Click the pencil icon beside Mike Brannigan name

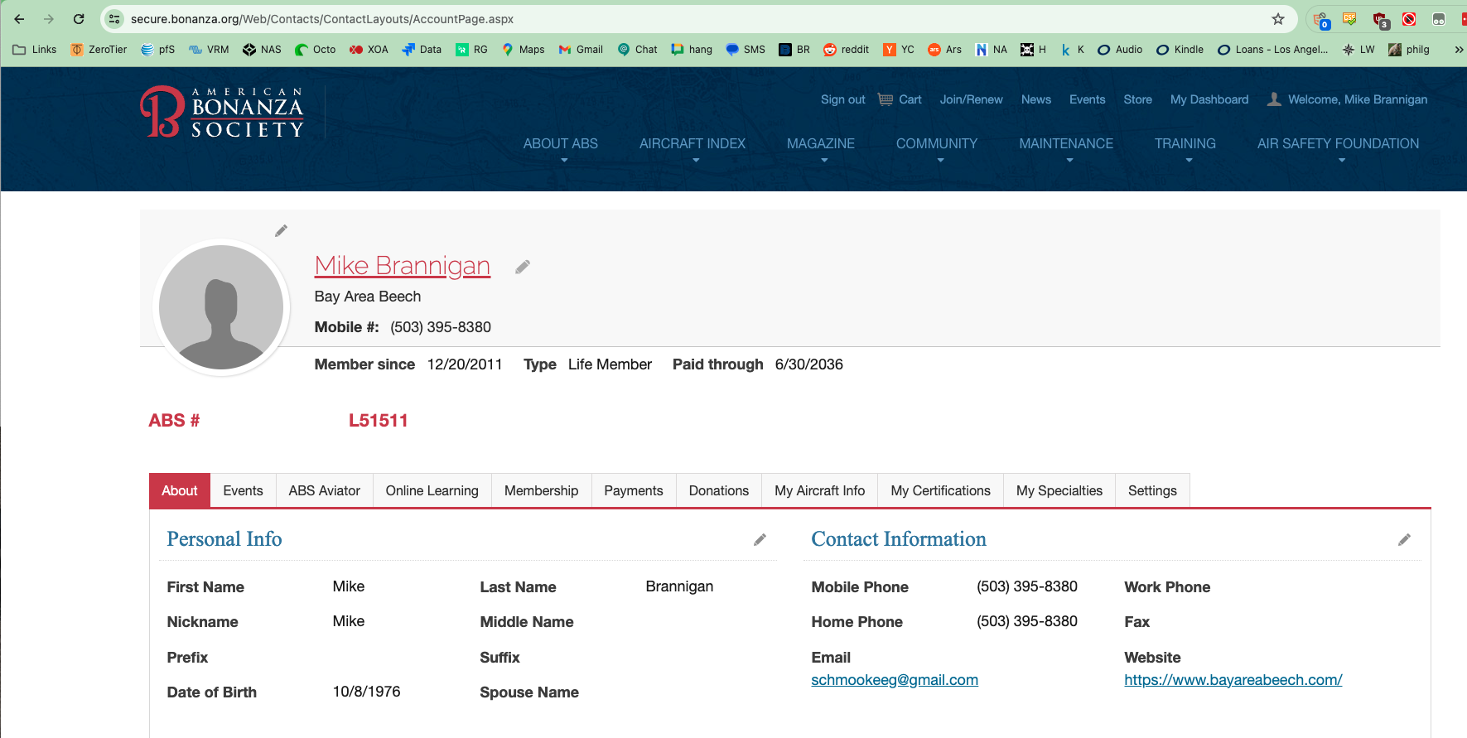pos(522,267)
